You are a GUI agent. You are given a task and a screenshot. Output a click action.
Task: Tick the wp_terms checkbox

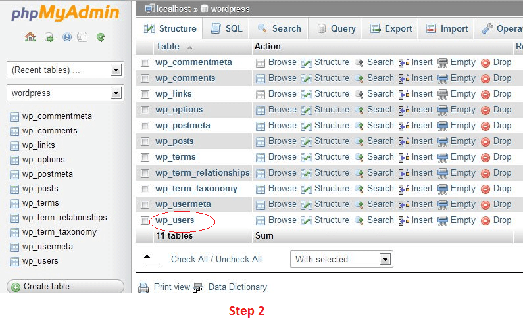click(145, 157)
